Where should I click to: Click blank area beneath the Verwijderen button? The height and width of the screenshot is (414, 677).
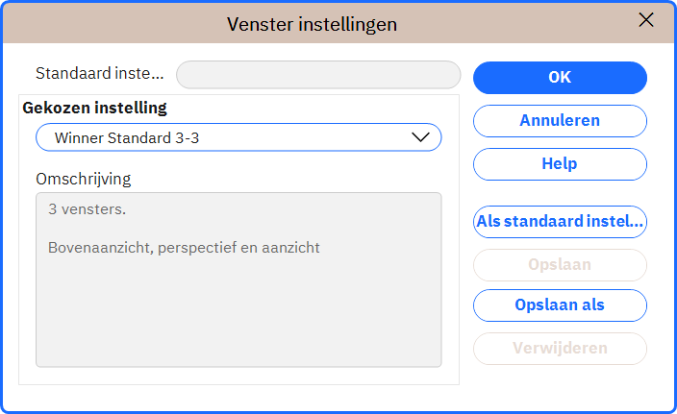[560, 386]
